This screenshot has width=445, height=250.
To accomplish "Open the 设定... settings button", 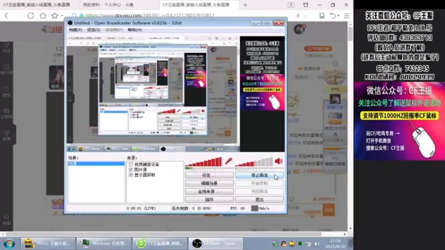I will pyautogui.click(x=209, y=176).
